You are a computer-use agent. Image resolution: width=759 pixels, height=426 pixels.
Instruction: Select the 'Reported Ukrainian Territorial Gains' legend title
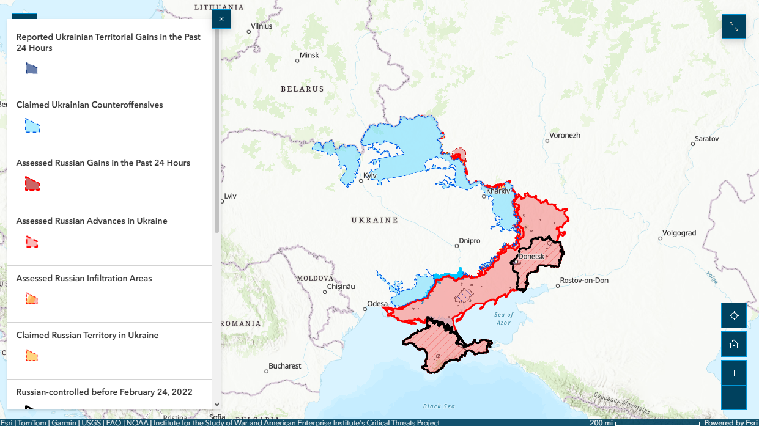tap(108, 42)
